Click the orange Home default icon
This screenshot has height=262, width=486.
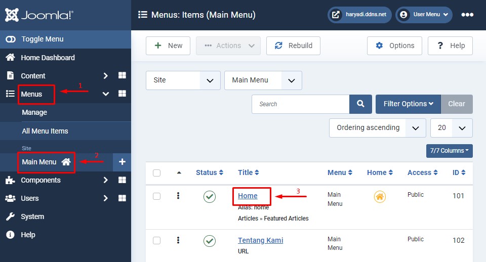tap(380, 196)
